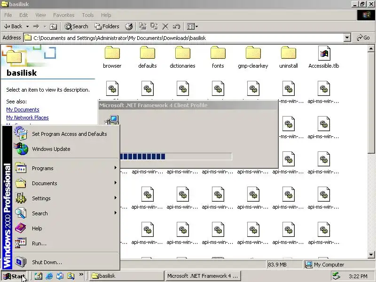The image size is (376, 282).
Task: Launch Outlook Express from quick launch
Action: click(x=60, y=276)
